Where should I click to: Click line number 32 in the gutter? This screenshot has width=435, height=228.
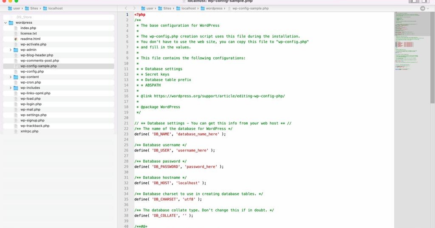point(126,183)
